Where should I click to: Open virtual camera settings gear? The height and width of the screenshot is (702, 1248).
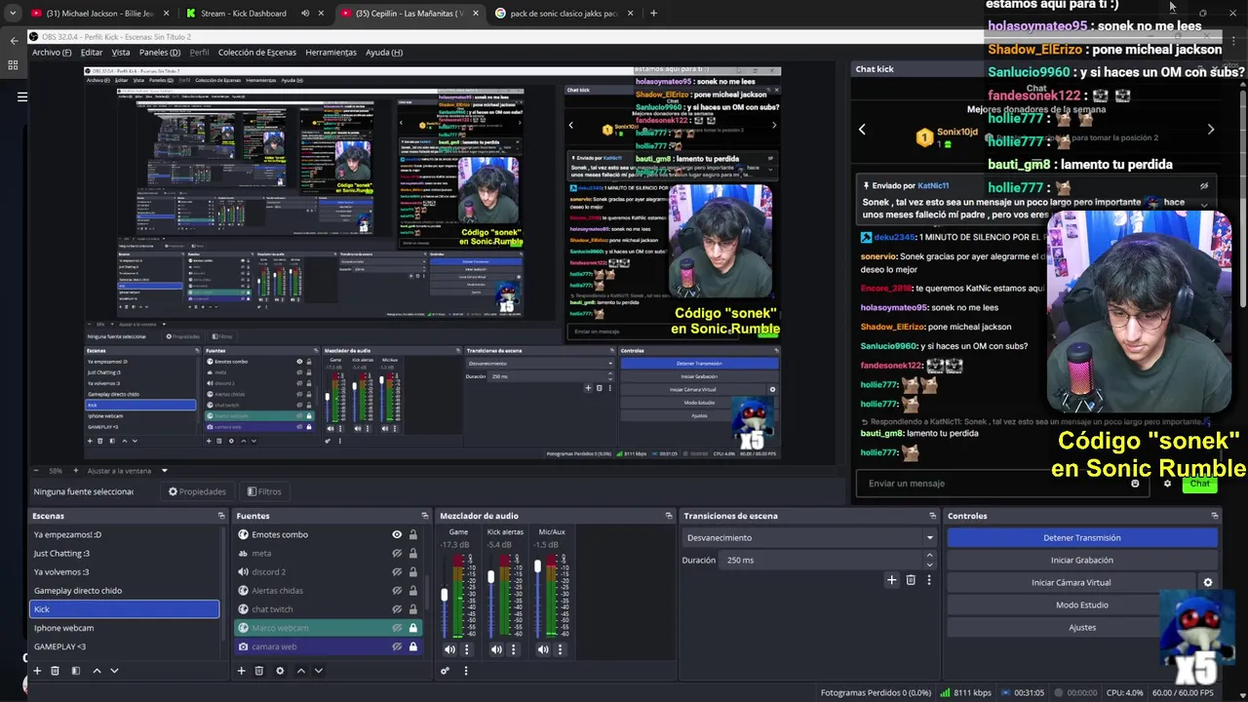(1207, 583)
